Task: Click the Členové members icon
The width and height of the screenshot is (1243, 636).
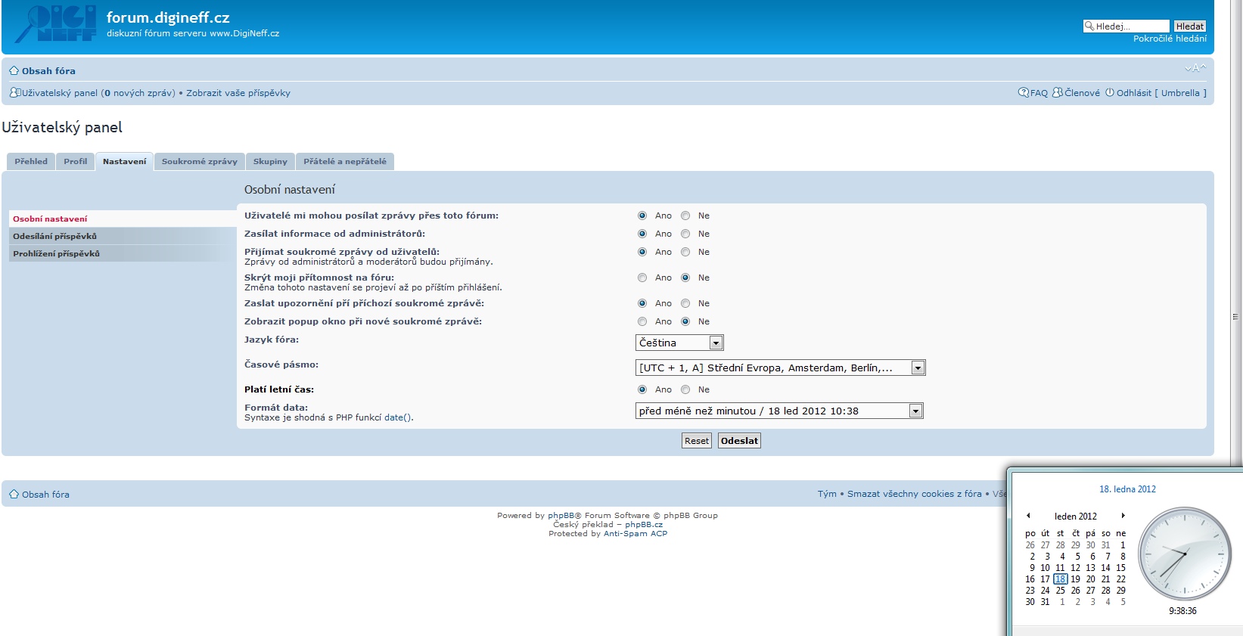Action: tap(1057, 93)
